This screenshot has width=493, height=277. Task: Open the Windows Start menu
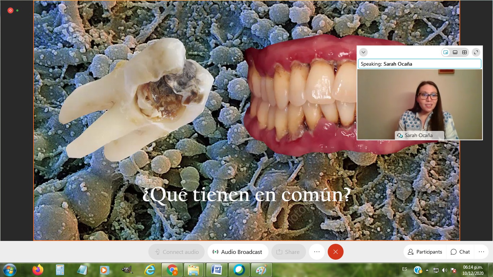pyautogui.click(x=9, y=270)
